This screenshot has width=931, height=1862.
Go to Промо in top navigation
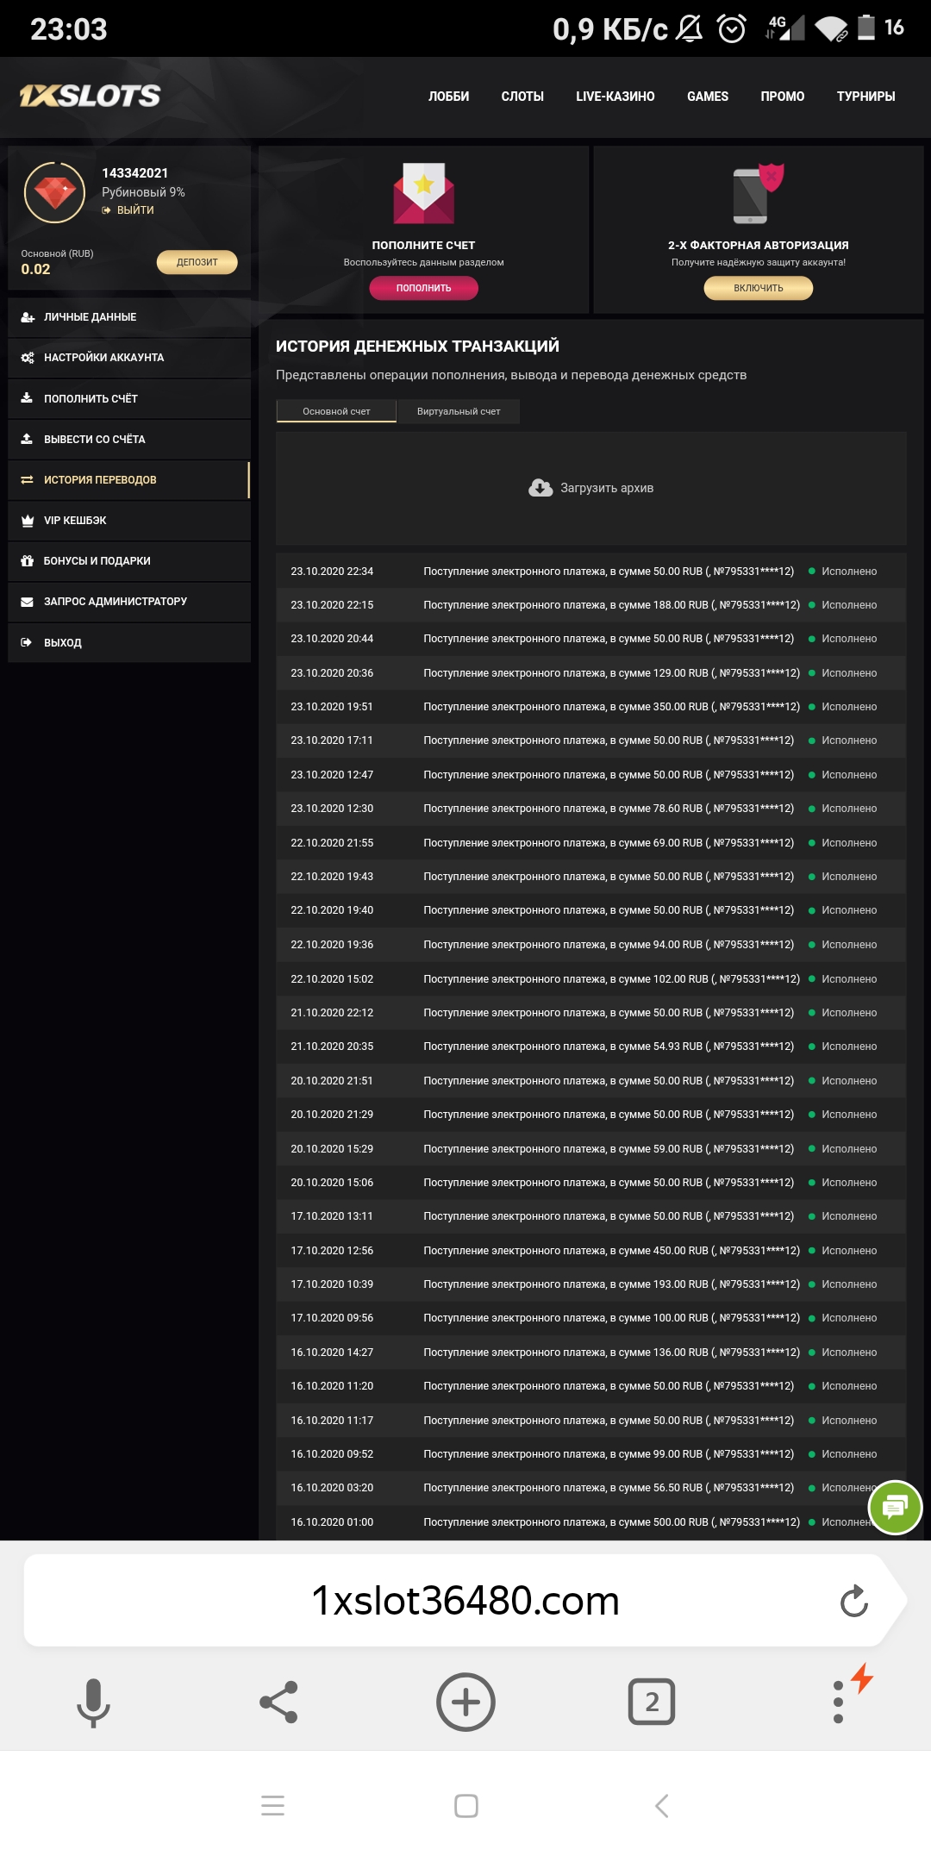783,97
